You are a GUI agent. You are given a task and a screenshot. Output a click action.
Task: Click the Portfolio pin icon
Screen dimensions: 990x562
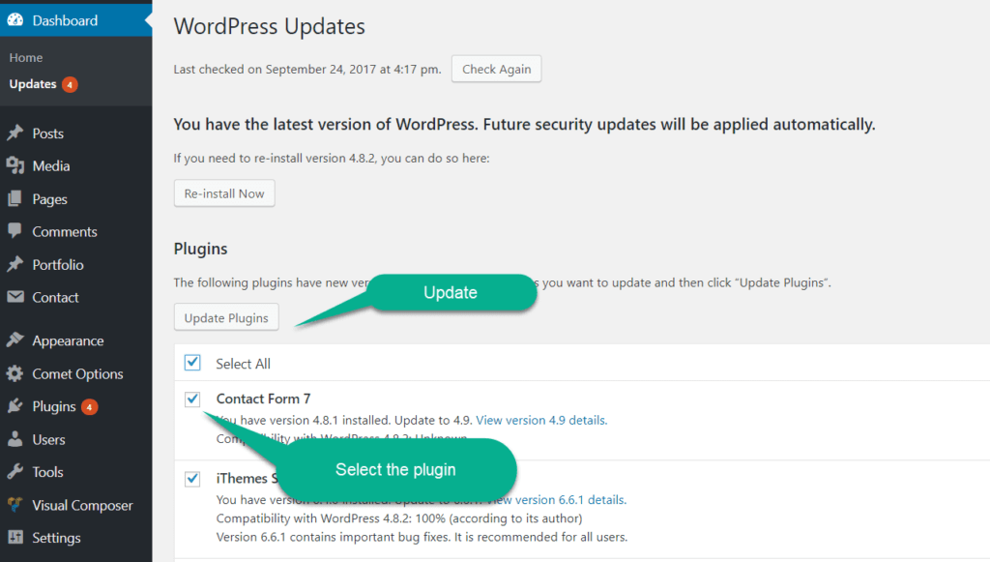click(x=15, y=265)
